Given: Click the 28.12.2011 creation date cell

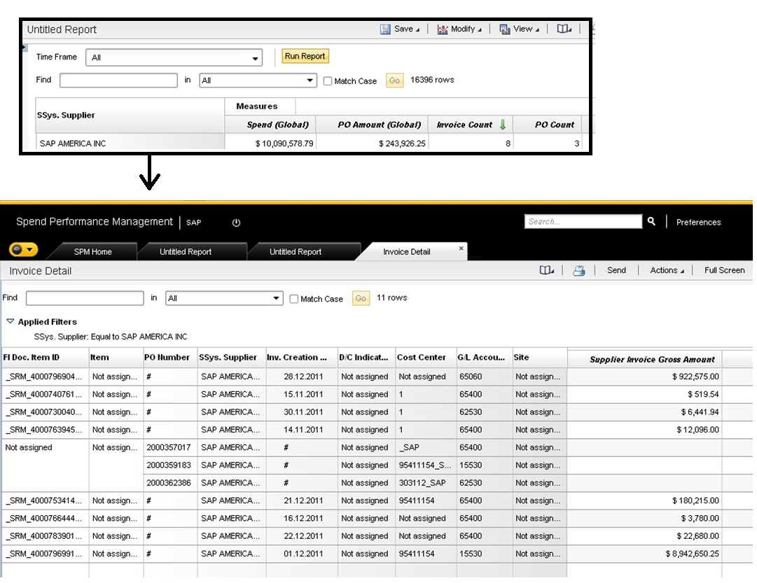Looking at the screenshot, I should tap(302, 377).
